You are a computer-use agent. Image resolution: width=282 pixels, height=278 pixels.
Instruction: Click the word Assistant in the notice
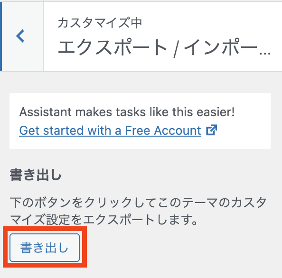(46, 112)
